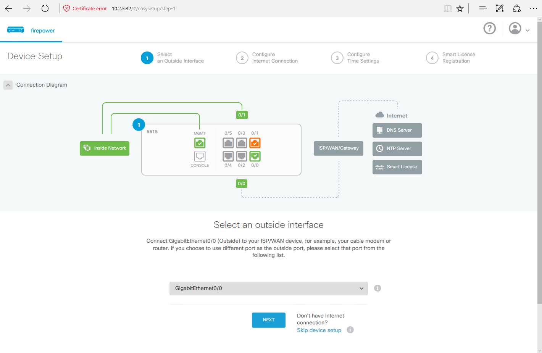Image resolution: width=542 pixels, height=353 pixels.
Task: Click the Inside Network block
Action: (x=105, y=148)
